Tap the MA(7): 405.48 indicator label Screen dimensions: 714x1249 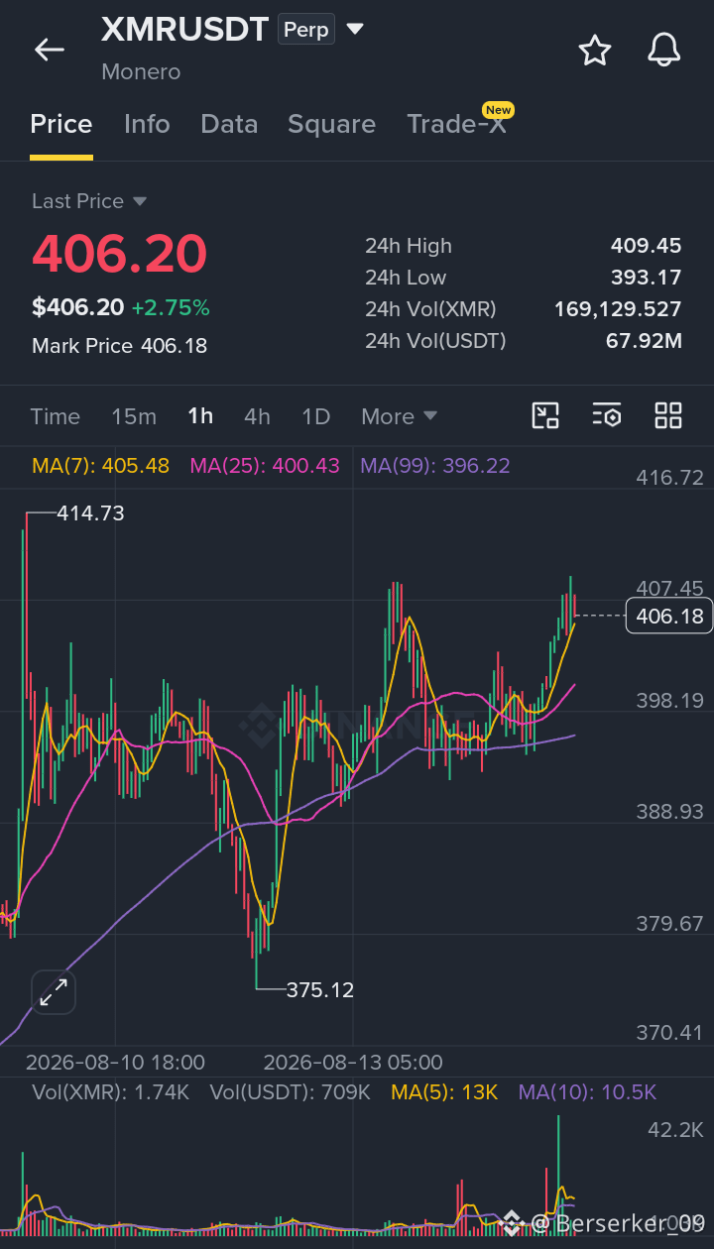(100, 465)
